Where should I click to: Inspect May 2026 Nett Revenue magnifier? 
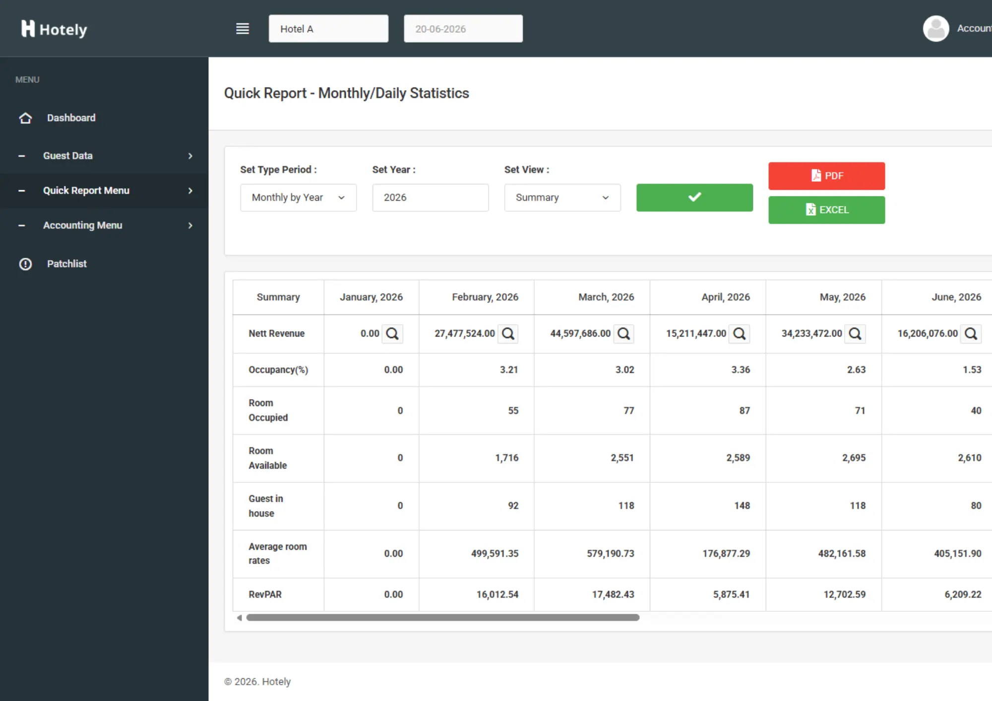tap(855, 334)
